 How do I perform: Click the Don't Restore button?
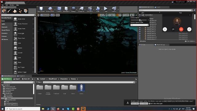click(x=144, y=104)
